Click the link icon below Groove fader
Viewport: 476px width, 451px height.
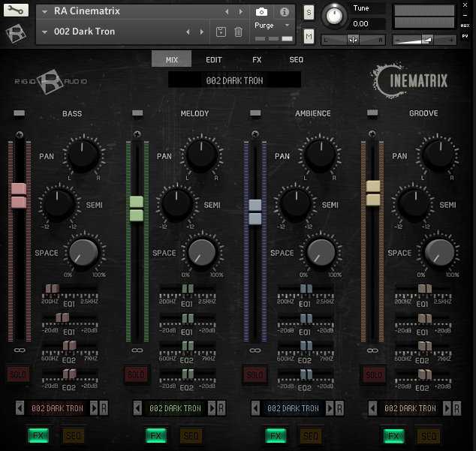(372, 350)
